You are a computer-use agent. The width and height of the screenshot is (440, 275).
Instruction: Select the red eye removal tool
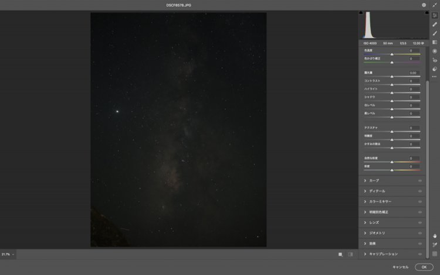[x=435, y=60]
